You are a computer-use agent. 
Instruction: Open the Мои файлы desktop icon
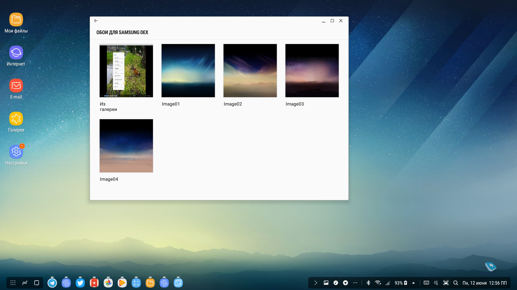tap(16, 23)
